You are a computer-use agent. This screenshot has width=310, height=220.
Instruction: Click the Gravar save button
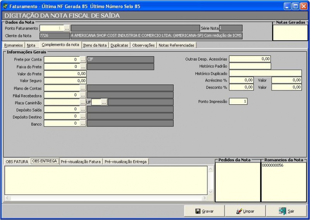[205, 211]
